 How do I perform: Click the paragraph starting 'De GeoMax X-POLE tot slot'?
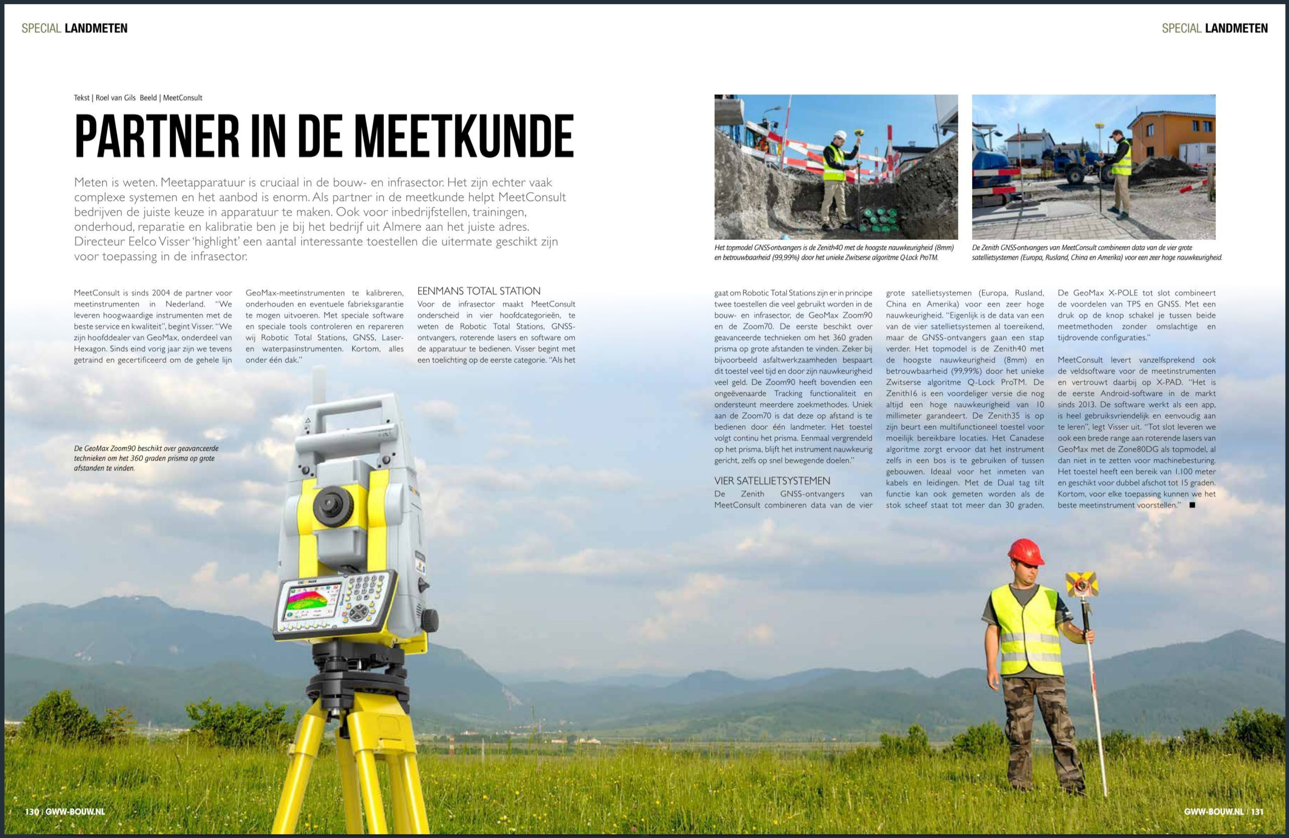[1136, 315]
